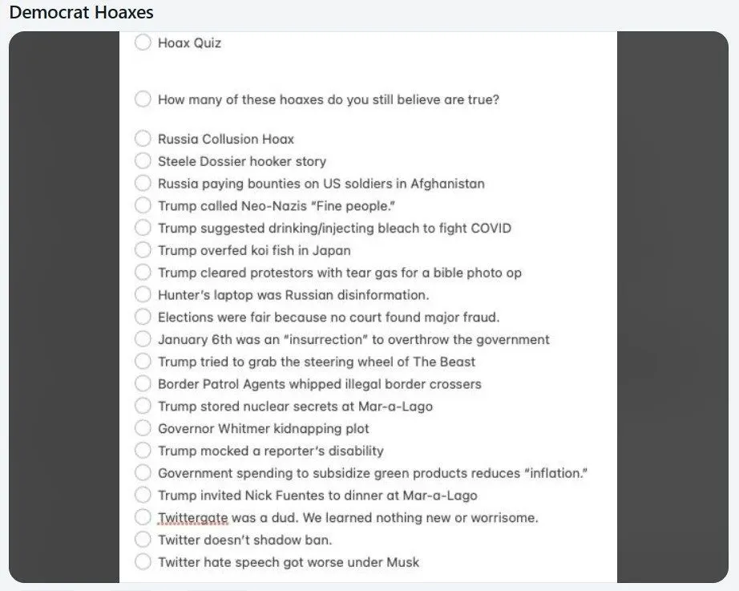Choose the Trump stored nuclear secrets circle
The height and width of the screenshot is (591, 739).
tap(143, 406)
